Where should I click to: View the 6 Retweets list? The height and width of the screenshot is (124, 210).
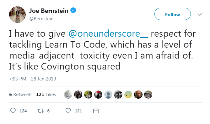[21, 95]
